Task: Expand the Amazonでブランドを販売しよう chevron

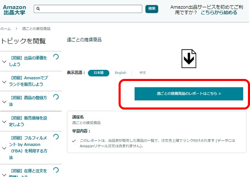Action: tap(4, 82)
